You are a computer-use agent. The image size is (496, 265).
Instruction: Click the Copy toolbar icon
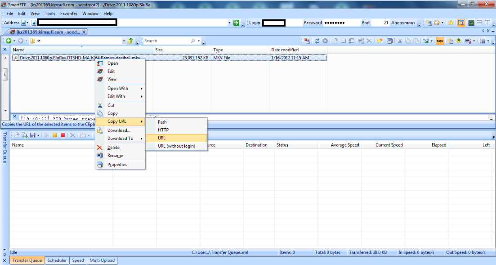408,41
